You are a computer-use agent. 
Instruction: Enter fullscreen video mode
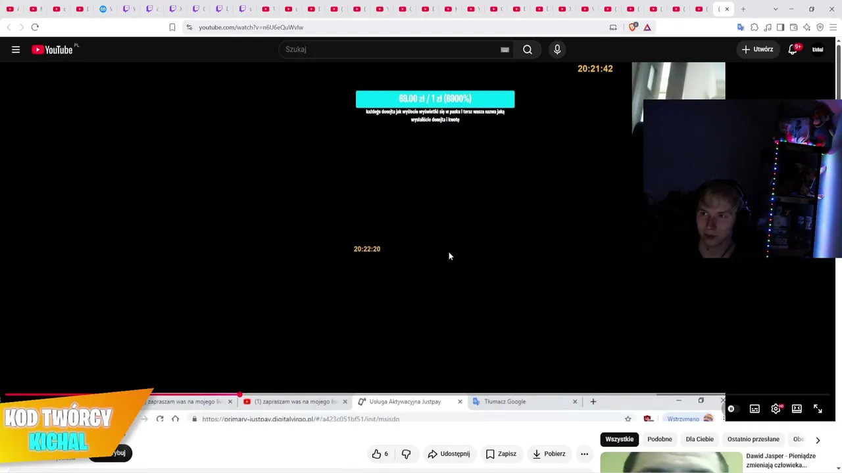(818, 409)
